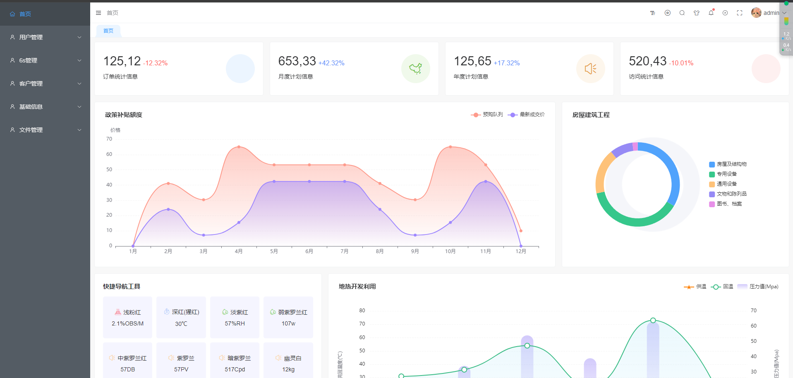Open notifications via the bell icon
Viewport: 793px width, 378px height.
(711, 13)
